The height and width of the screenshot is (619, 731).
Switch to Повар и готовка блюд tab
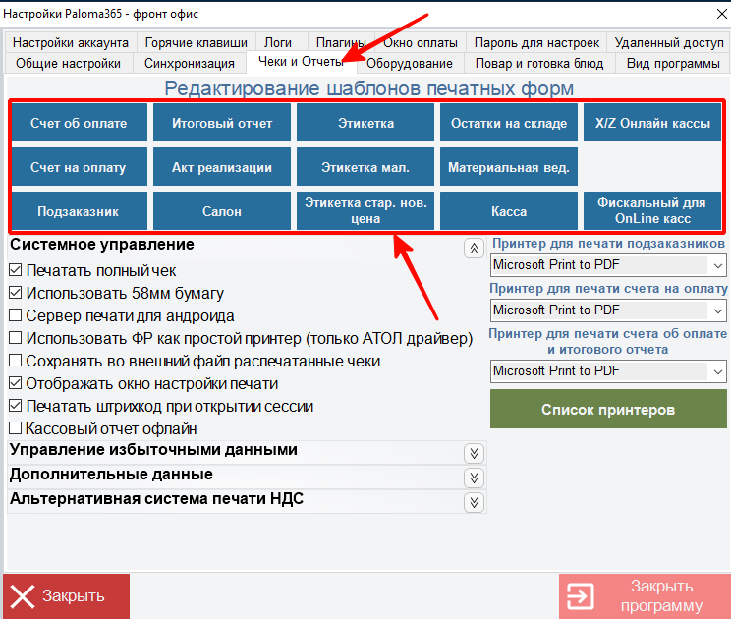point(539,63)
